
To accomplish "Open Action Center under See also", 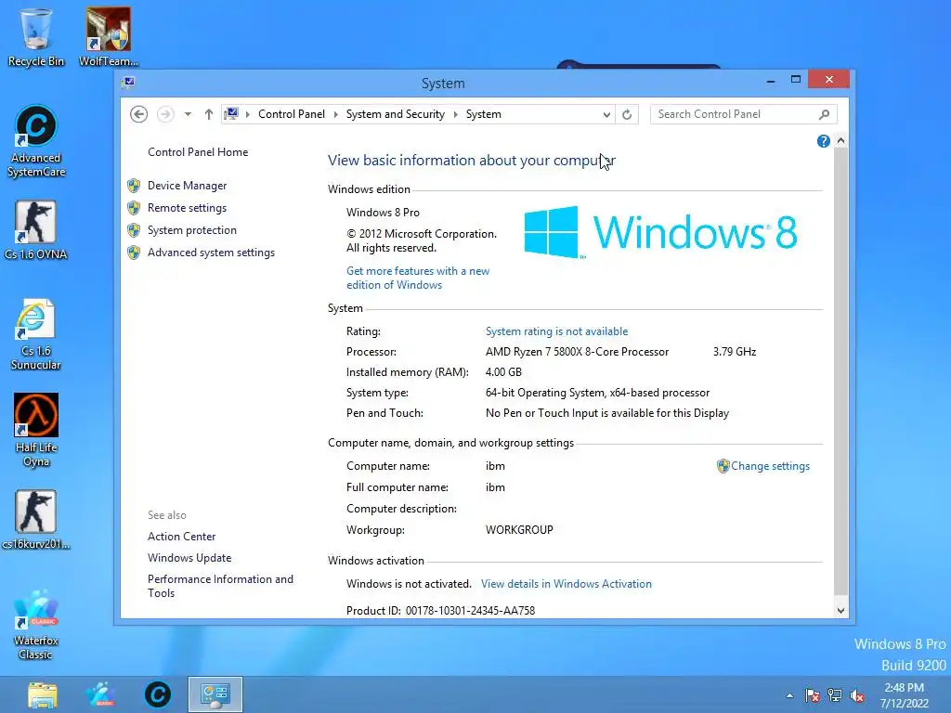I will pyautogui.click(x=181, y=537).
